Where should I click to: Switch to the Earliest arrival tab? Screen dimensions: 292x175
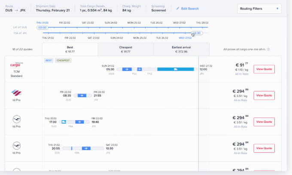(x=181, y=49)
